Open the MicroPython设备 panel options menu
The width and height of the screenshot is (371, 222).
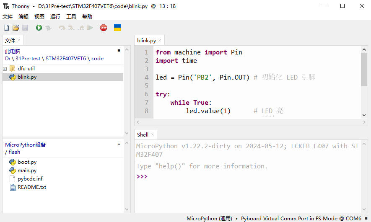pyautogui.click(x=119, y=144)
